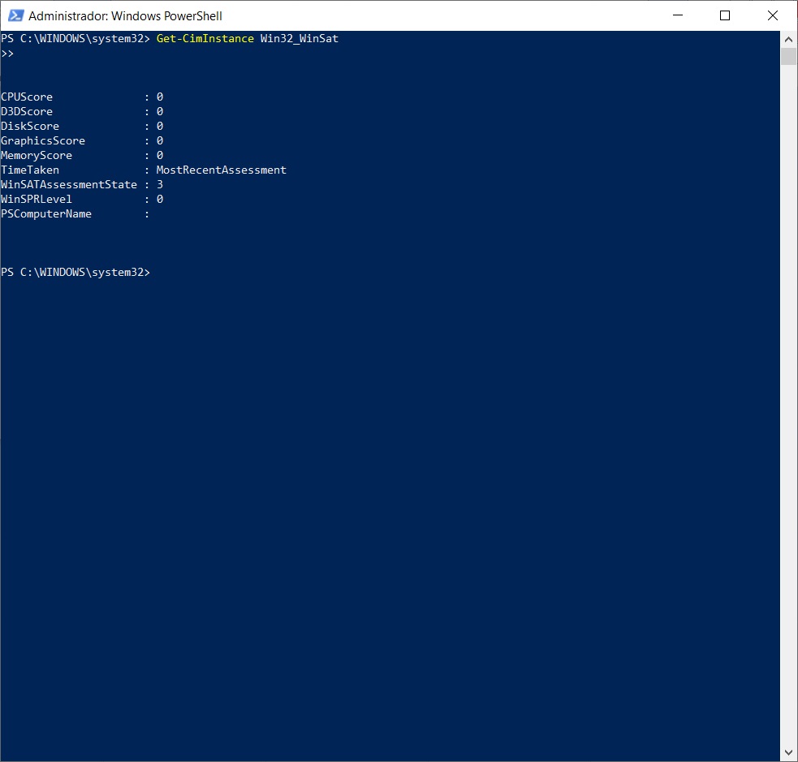Click the vertical scrollbar thumb
798x762 pixels.
[788, 56]
